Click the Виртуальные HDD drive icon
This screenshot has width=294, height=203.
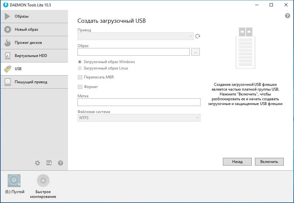point(8,56)
